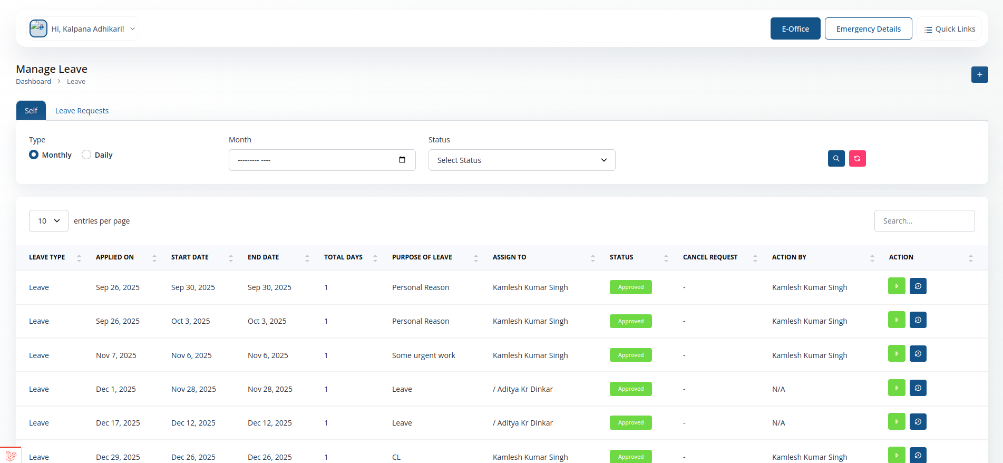
Task: Click blue history icon for Sep 30 leave
Action: [918, 286]
